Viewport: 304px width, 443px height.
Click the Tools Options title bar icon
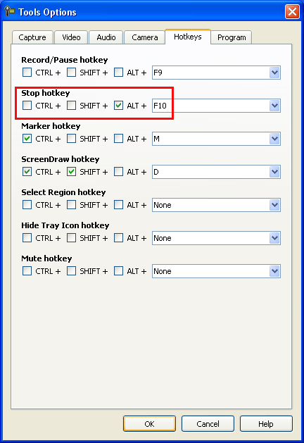[9, 11]
